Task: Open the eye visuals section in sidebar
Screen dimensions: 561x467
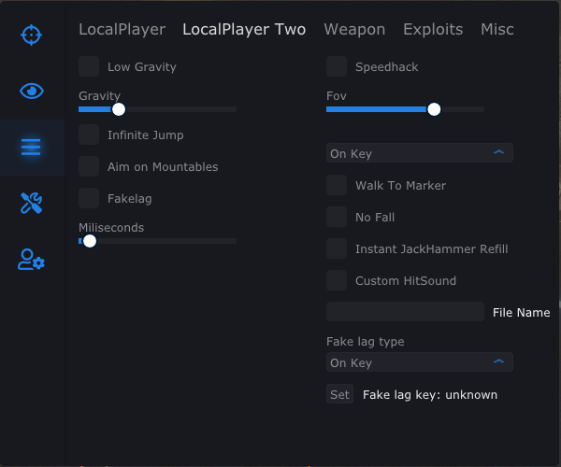Action: pos(32,91)
